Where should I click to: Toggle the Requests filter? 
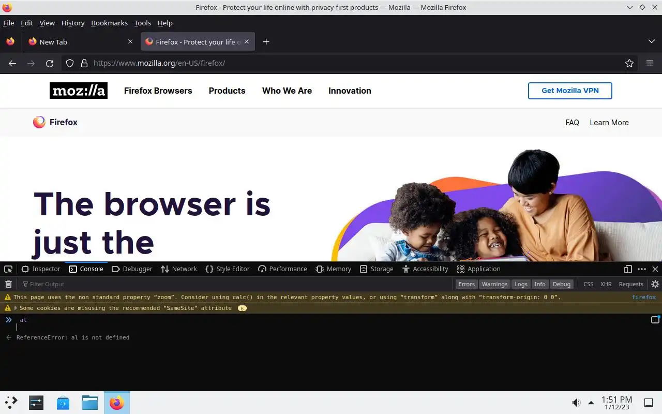(631, 284)
